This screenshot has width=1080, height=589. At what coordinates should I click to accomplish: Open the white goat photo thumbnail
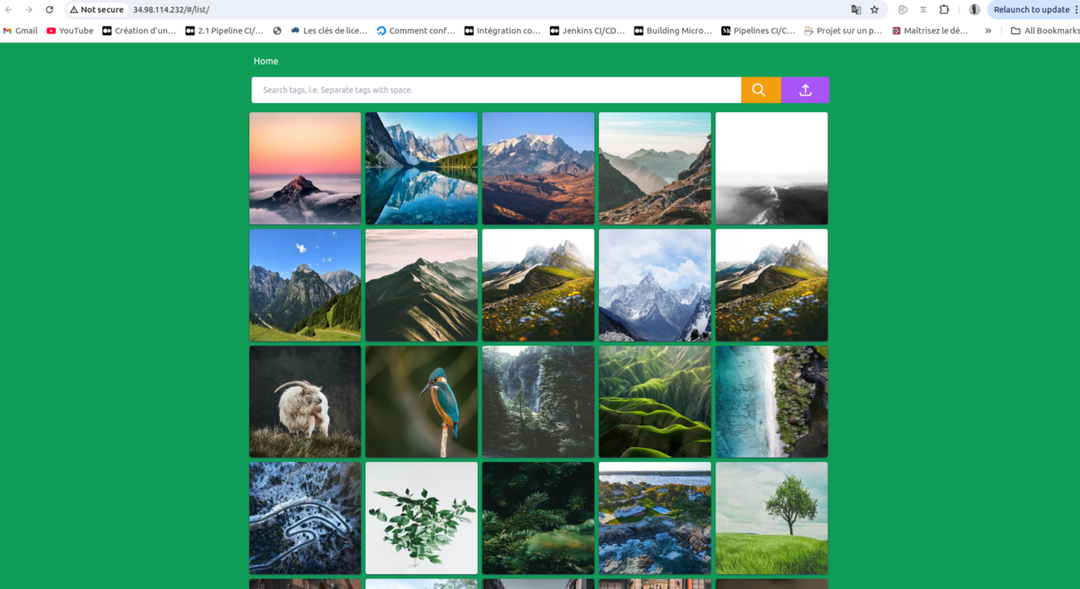point(305,401)
